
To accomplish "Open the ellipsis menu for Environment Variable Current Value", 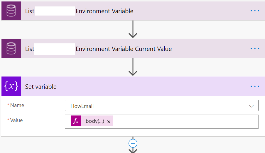I will [255, 49].
